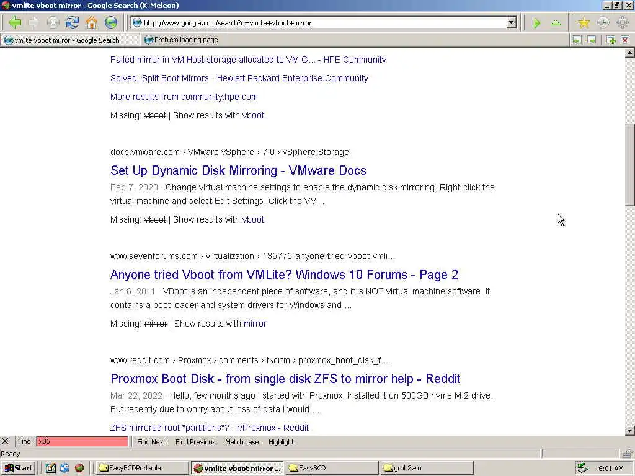This screenshot has height=476, width=635.
Task: Click 'docs.vmware.com' breadcrumb text
Action: point(144,152)
